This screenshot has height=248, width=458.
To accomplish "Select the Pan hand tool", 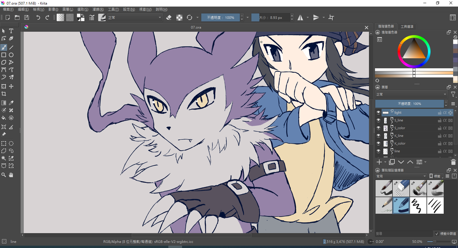I will tap(11, 175).
